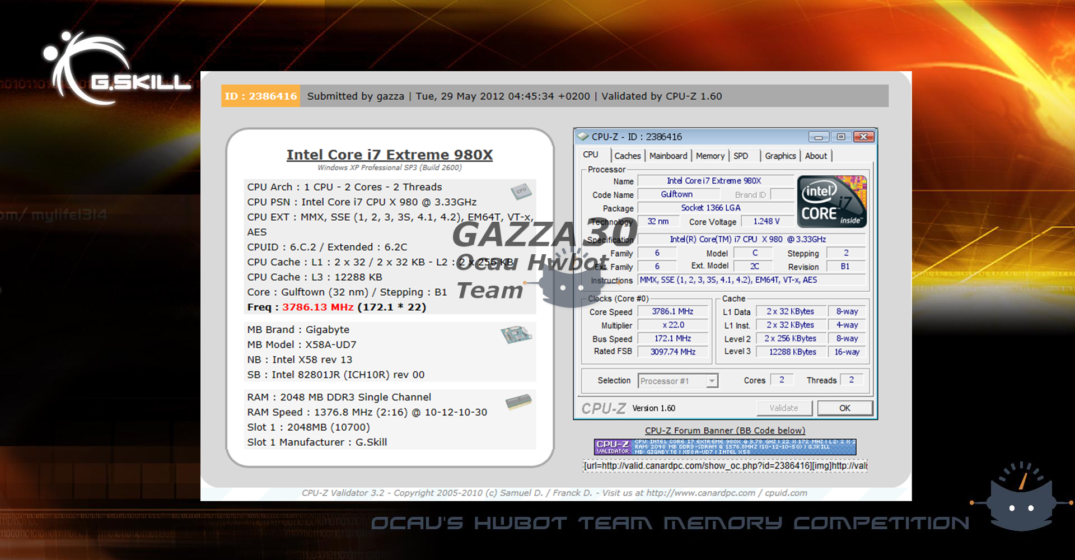Click the Instructions field MMX, SSE list
The image size is (1075, 560).
tap(752, 279)
